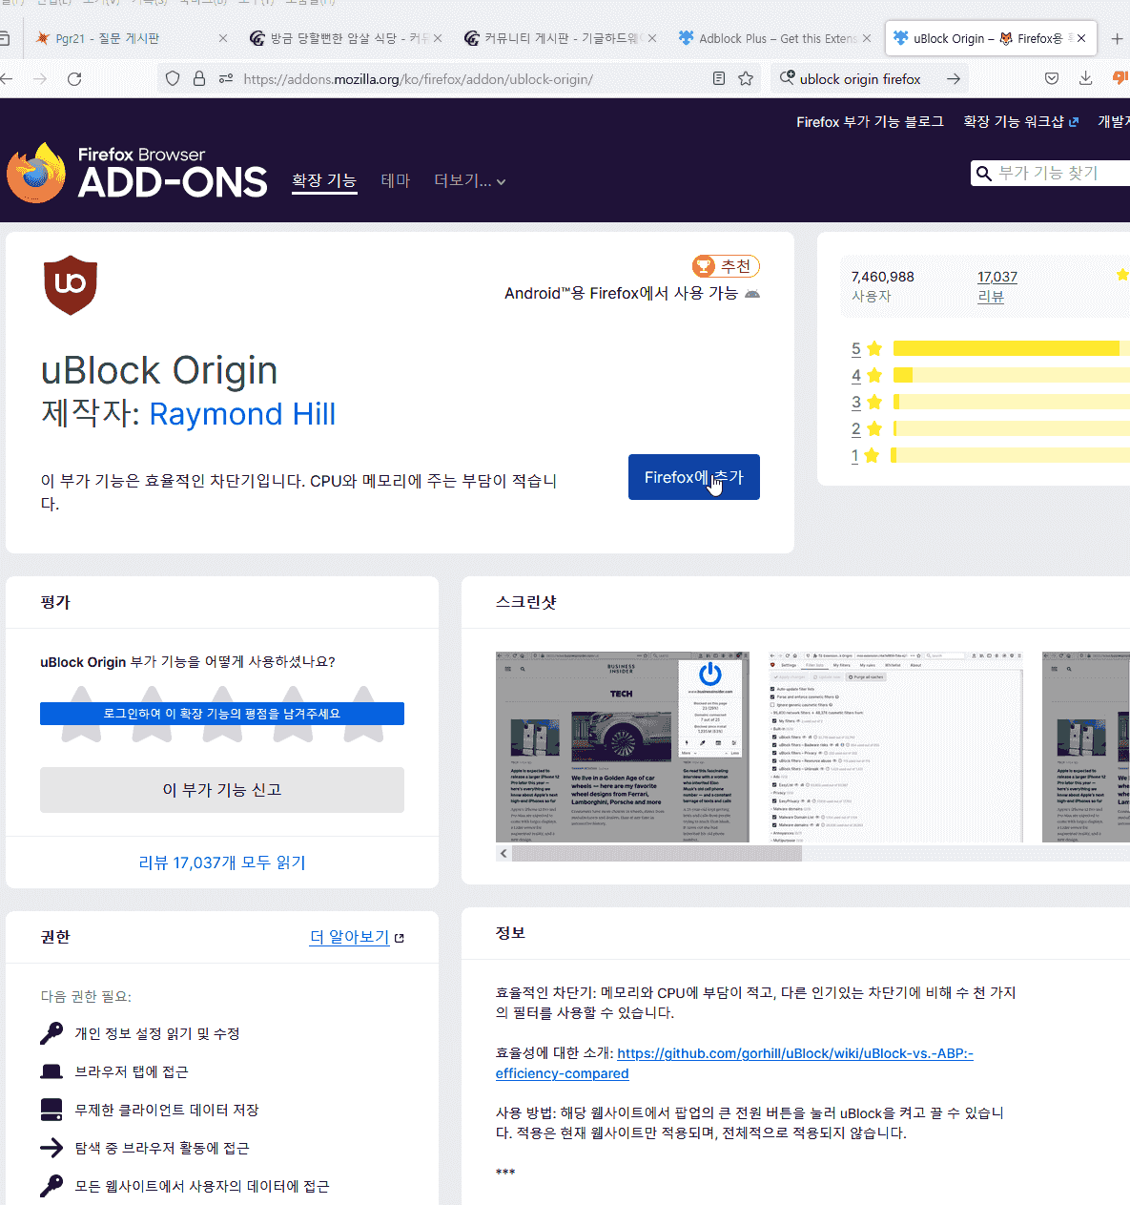
Task: Open the Downloads panel icon
Action: [x=1086, y=79]
